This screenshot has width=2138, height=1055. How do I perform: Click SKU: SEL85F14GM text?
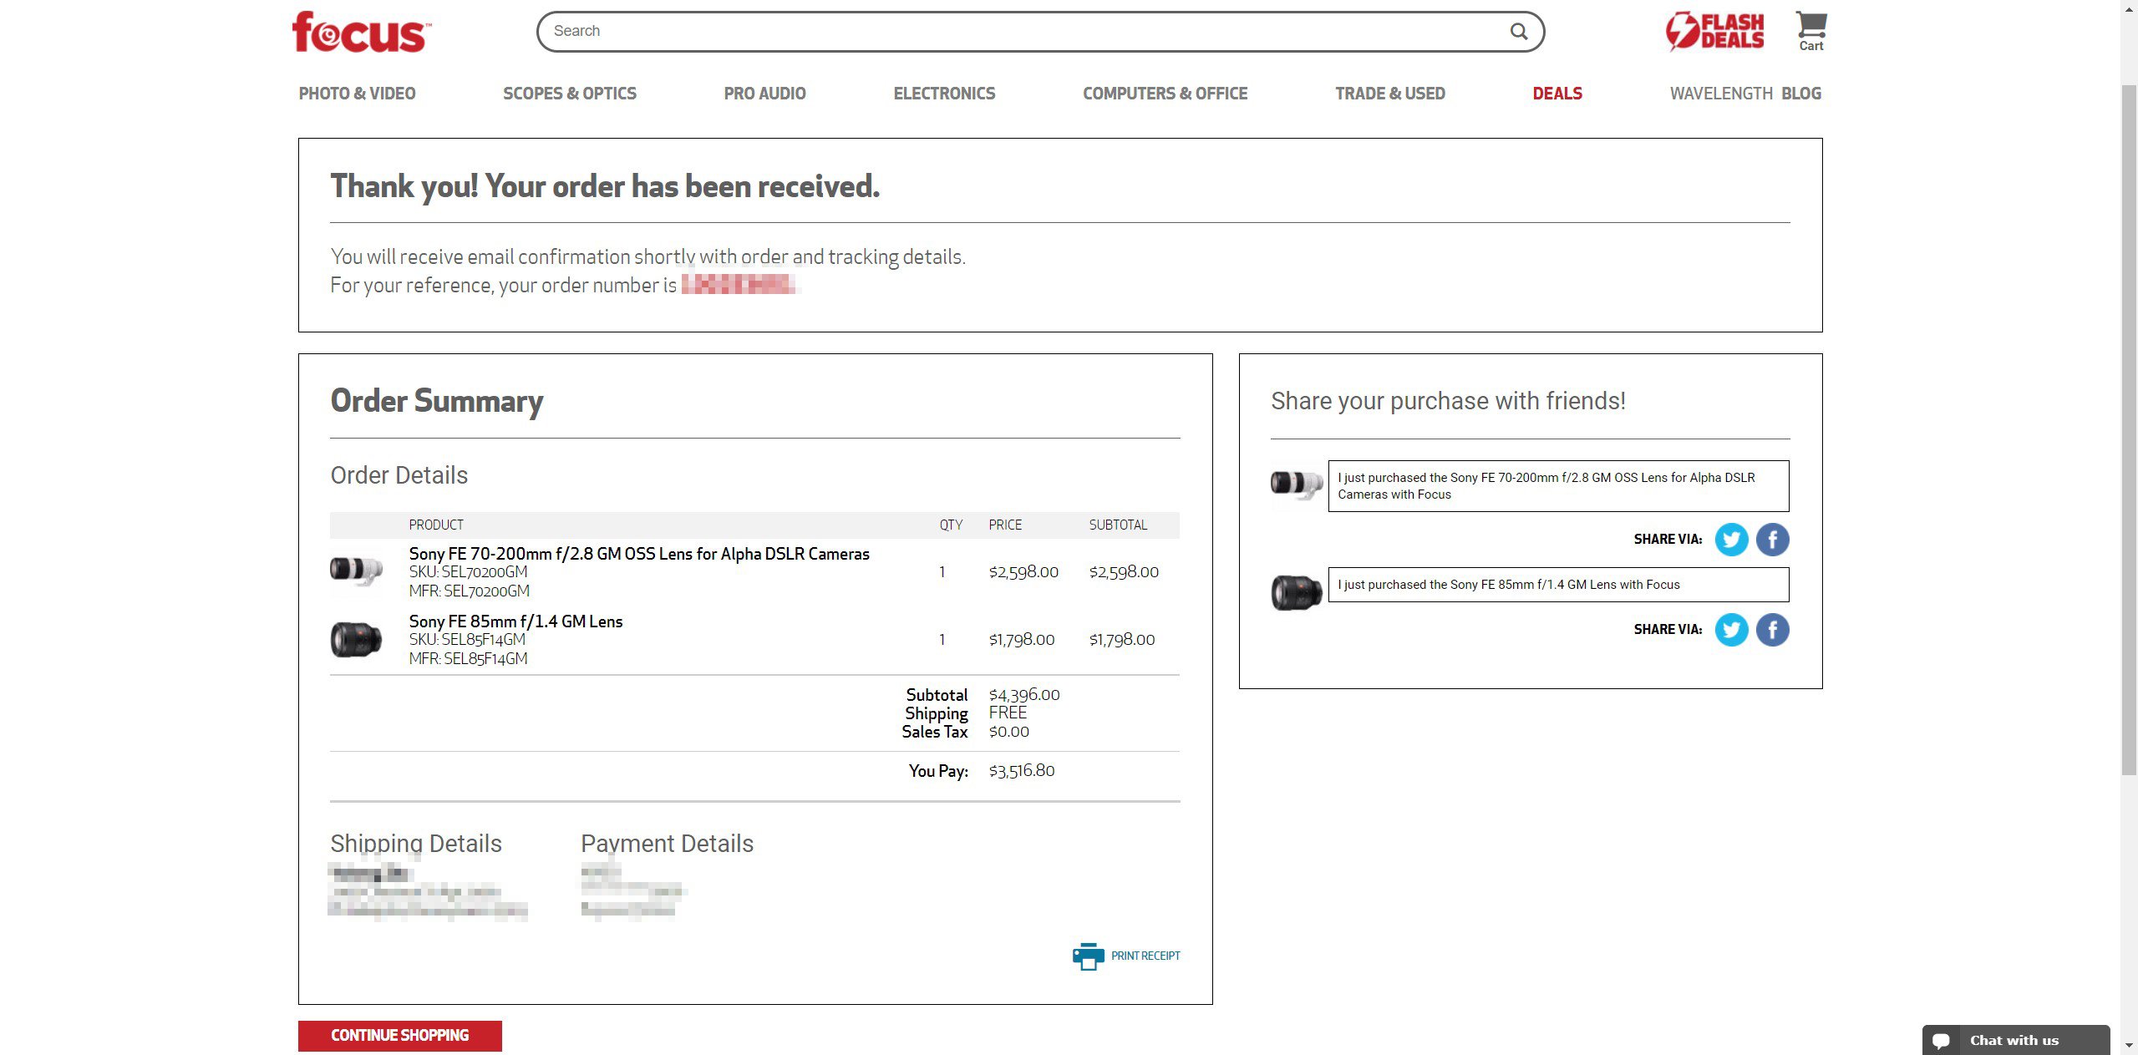(x=467, y=640)
